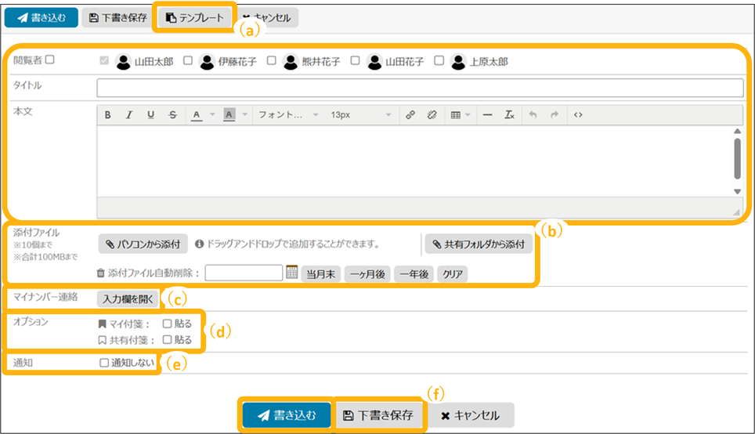Image resolution: width=755 pixels, height=434 pixels.
Task: Click the underline icon
Action: pos(150,115)
